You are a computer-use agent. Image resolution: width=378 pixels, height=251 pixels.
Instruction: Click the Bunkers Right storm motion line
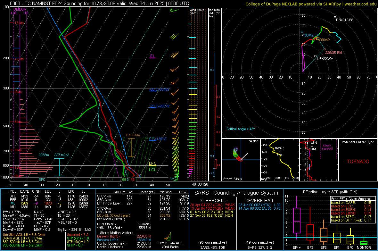(124, 237)
